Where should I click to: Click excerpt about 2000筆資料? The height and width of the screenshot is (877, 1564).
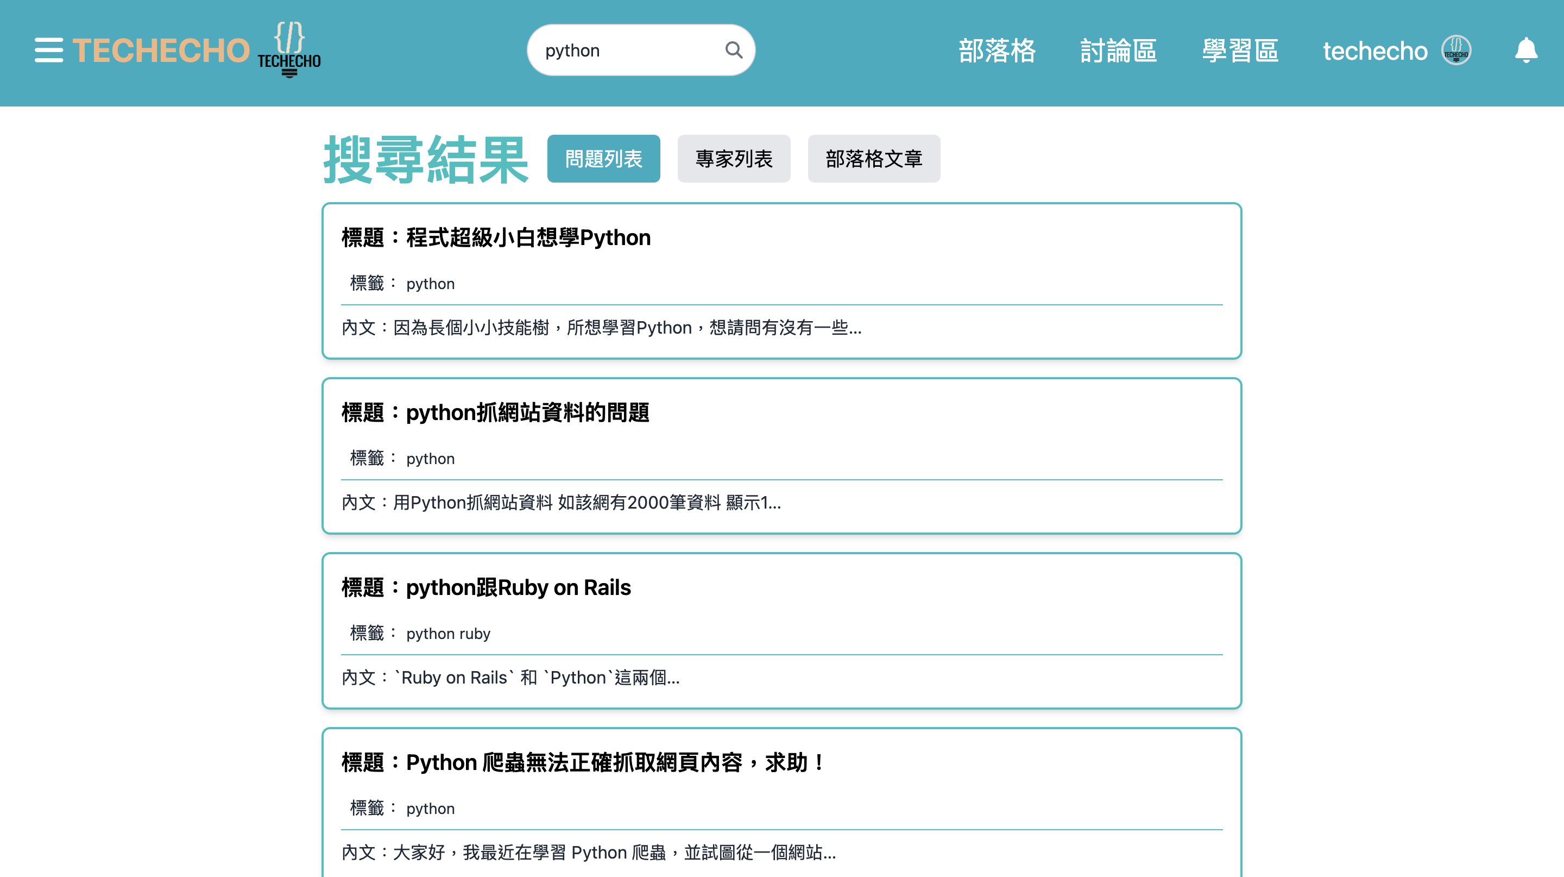pyautogui.click(x=561, y=502)
